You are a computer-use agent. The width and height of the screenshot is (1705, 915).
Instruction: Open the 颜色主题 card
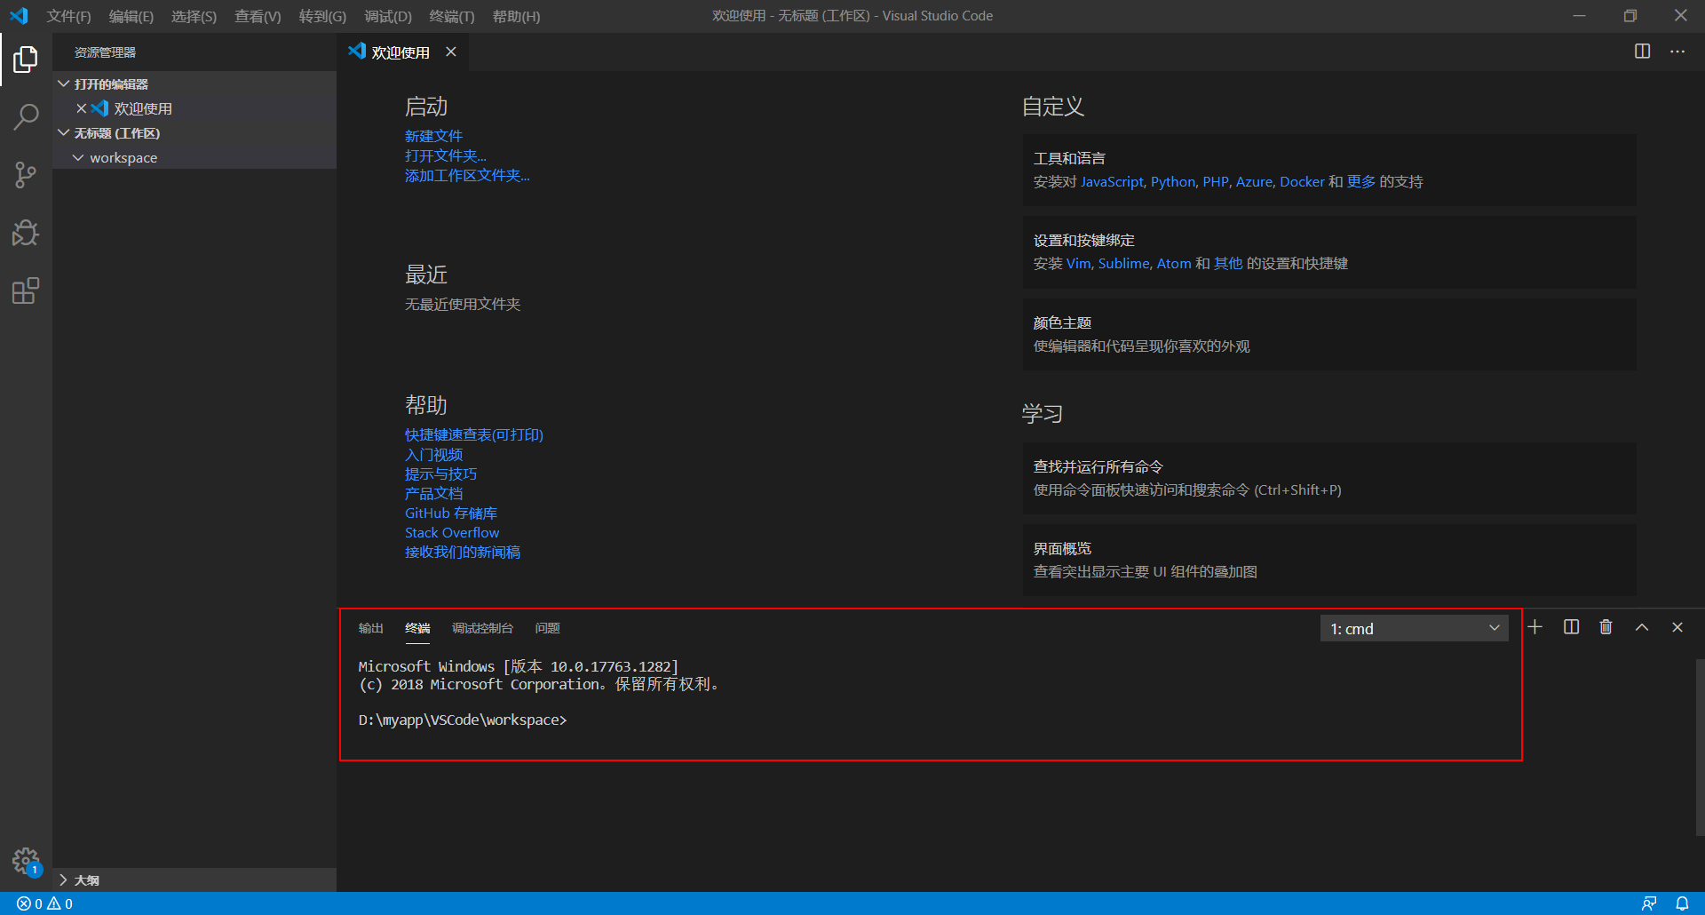tap(1329, 334)
